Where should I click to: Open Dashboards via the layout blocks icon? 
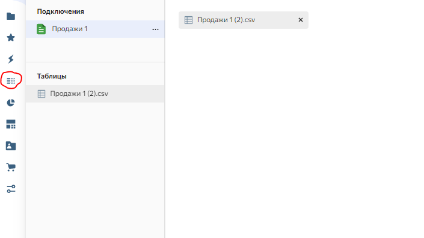[11, 124]
